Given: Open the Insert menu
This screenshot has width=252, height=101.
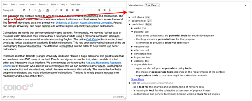Looking at the screenshot, I should [x=23, y=4].
